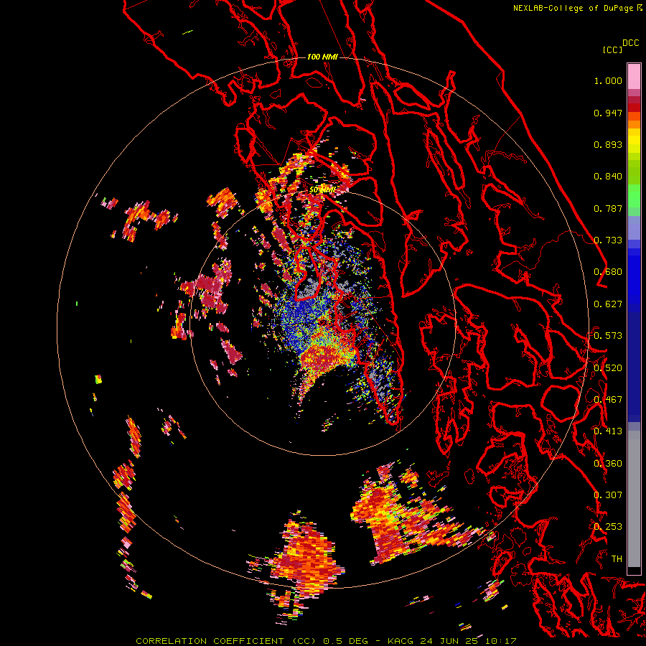Pick the light pink swatch atop color bar
Image resolution: width=646 pixels, height=646 pixels.
(x=634, y=76)
